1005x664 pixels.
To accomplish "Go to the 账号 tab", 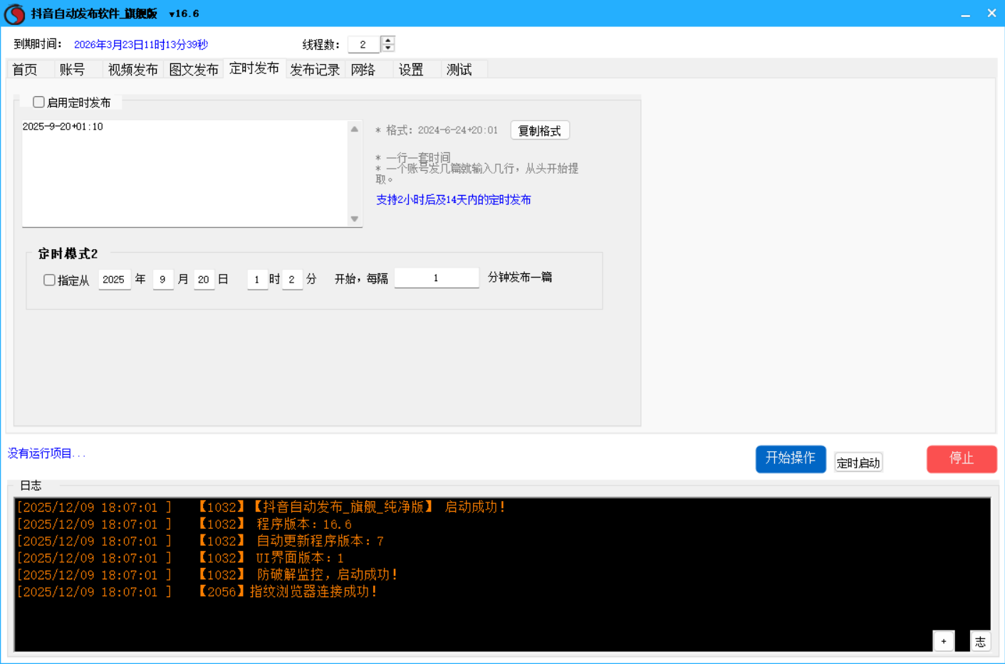I will coord(72,70).
